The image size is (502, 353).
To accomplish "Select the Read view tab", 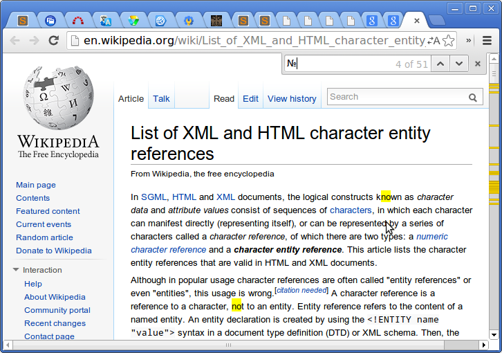I will (x=224, y=99).
